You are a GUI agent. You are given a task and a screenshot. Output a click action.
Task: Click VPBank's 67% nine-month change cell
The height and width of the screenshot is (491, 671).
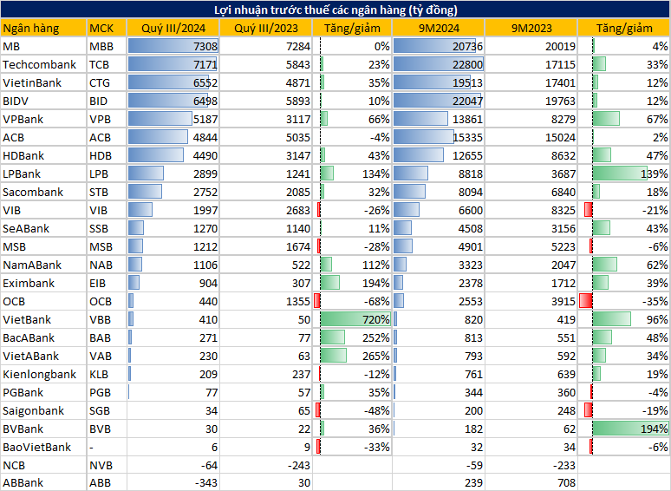click(x=624, y=119)
